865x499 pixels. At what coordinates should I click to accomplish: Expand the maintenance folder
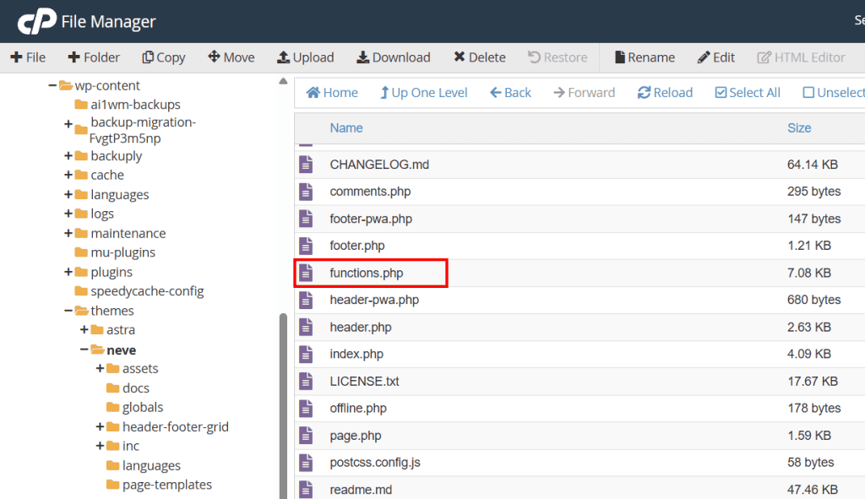[x=68, y=233]
